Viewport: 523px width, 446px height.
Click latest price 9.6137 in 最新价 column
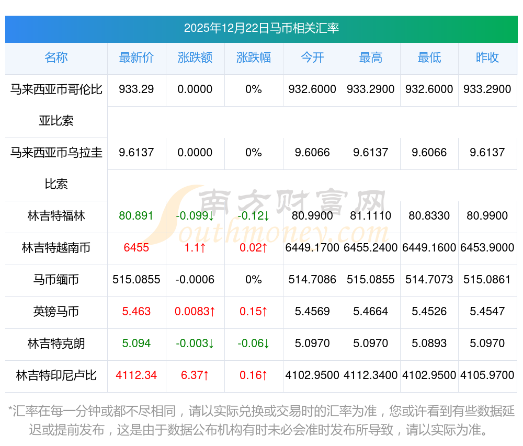(136, 153)
